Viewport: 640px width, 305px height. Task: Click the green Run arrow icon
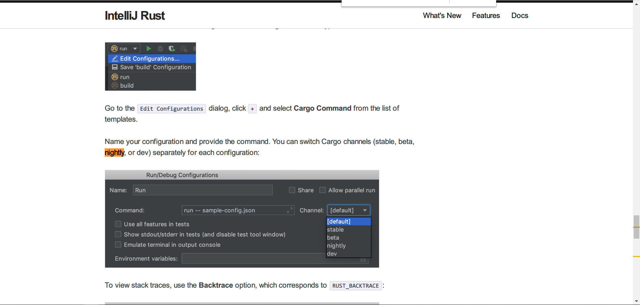point(149,49)
